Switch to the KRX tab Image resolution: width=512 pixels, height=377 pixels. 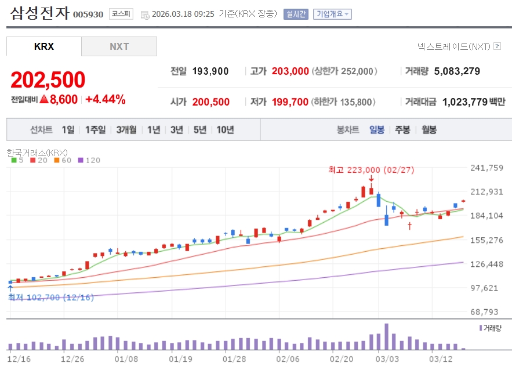(44, 46)
